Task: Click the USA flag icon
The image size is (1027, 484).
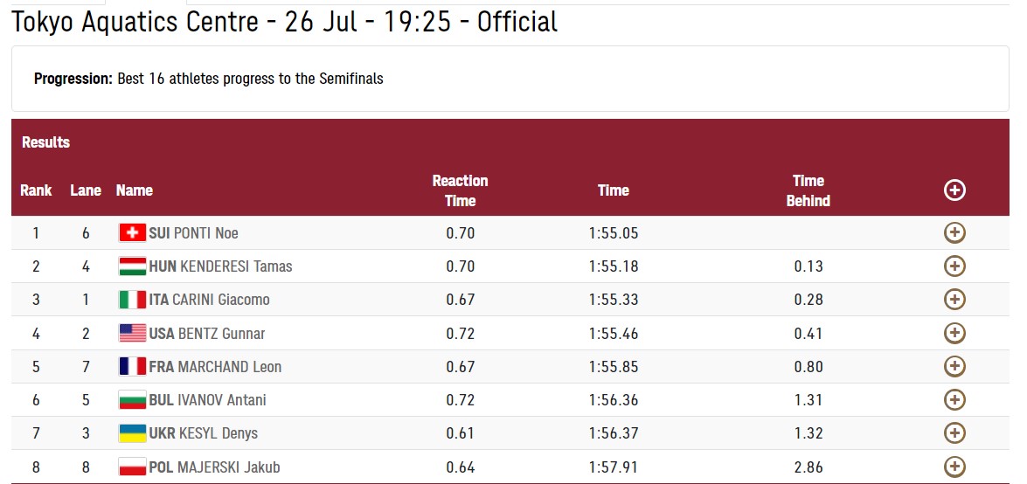Action: point(132,334)
